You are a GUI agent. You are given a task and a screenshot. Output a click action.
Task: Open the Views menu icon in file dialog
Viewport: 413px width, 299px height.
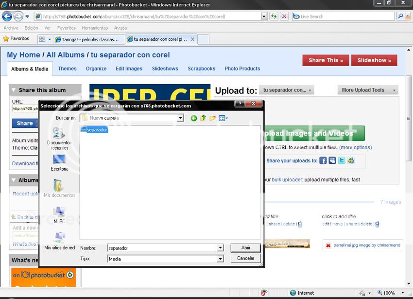223,118
